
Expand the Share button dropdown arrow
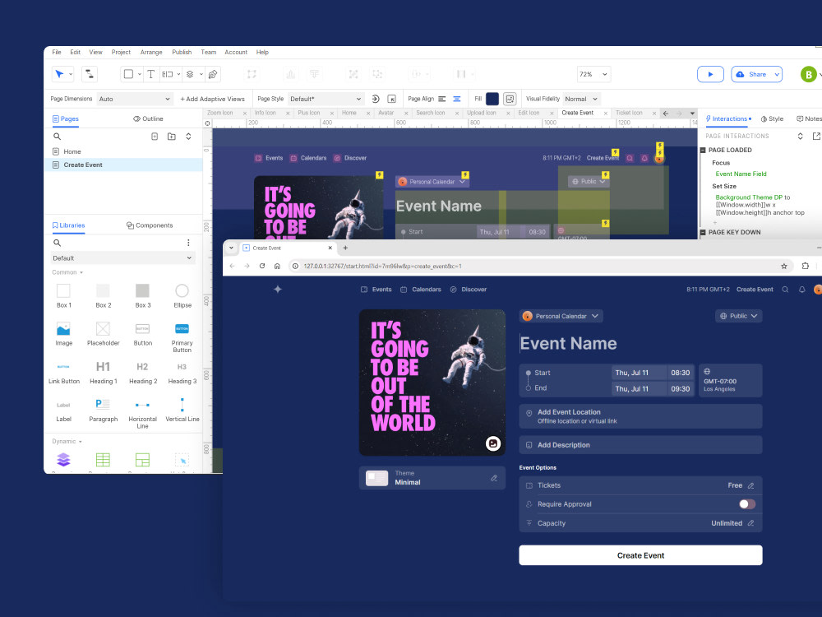[x=777, y=75]
